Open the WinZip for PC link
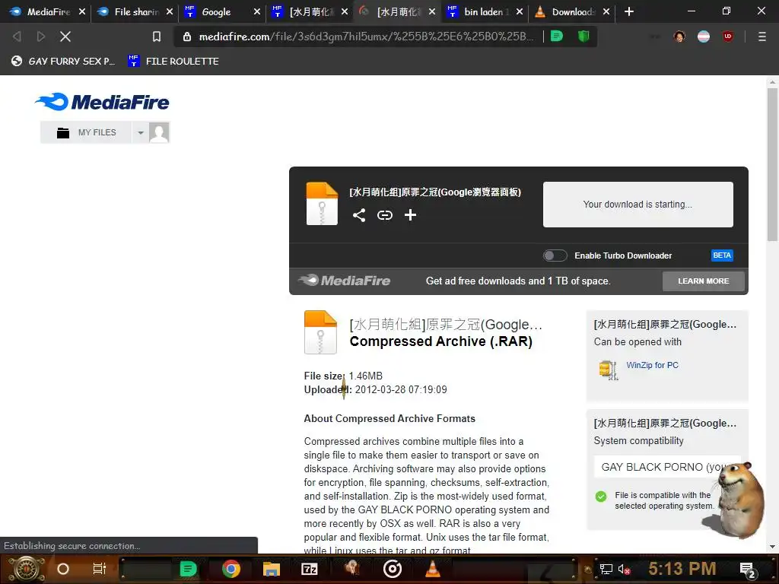Image resolution: width=779 pixels, height=584 pixels. point(652,365)
